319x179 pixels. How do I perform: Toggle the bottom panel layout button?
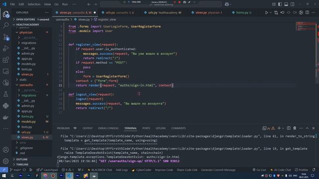pos(286,4)
